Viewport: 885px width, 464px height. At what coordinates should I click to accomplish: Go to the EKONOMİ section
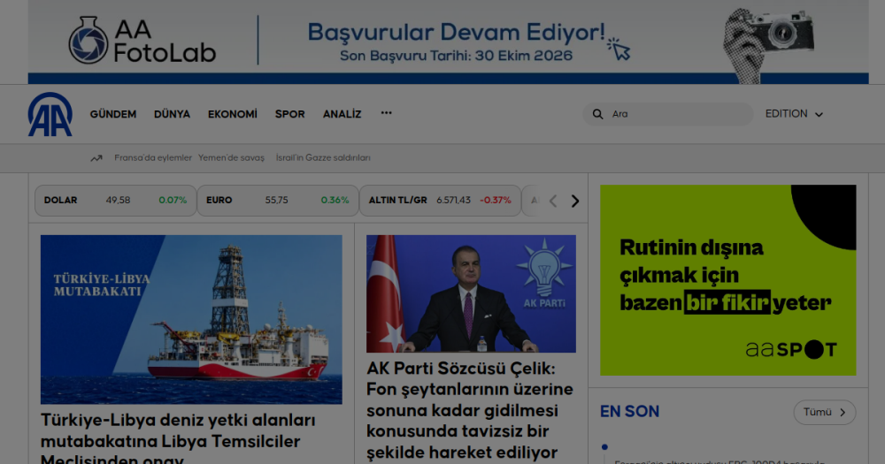233,114
